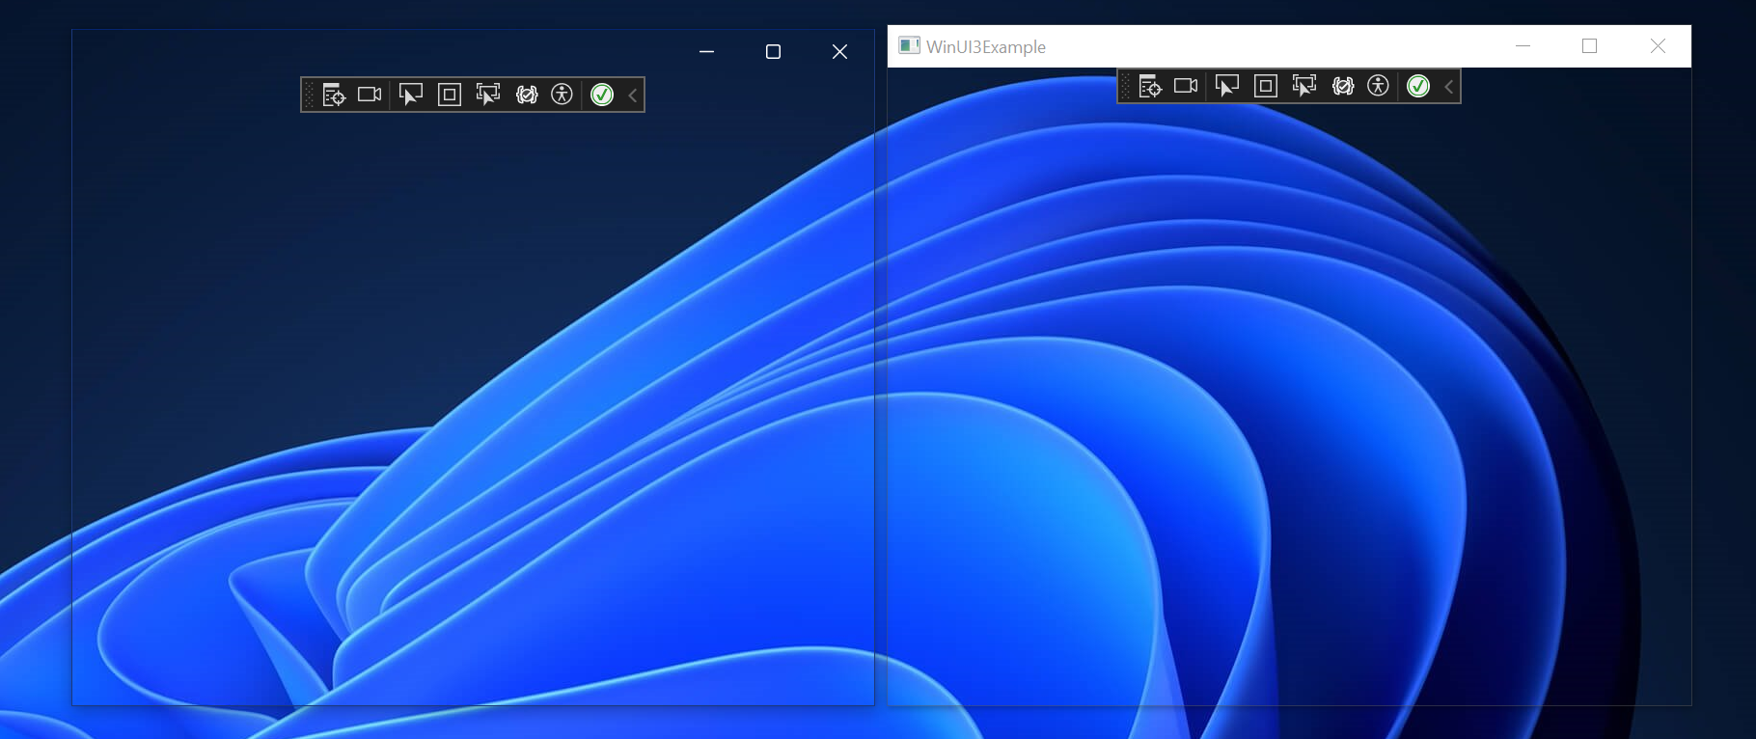Activate Select Element tool in WinUI3Example toolbar
This screenshot has width=1756, height=739.
pos(1227,86)
